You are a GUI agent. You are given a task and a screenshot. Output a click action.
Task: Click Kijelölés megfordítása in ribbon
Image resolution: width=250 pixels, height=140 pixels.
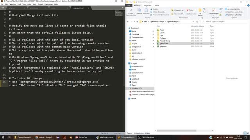(234, 15)
